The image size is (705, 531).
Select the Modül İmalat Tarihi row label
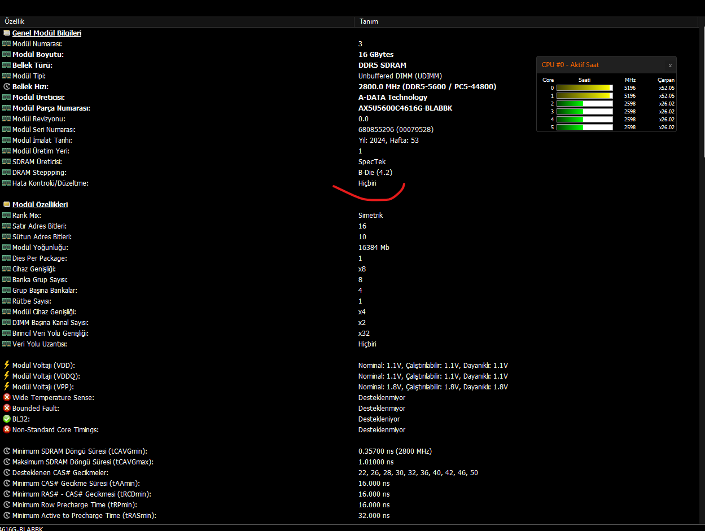click(42, 140)
